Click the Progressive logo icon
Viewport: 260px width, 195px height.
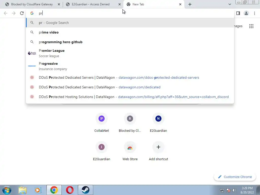pyautogui.click(x=32, y=66)
